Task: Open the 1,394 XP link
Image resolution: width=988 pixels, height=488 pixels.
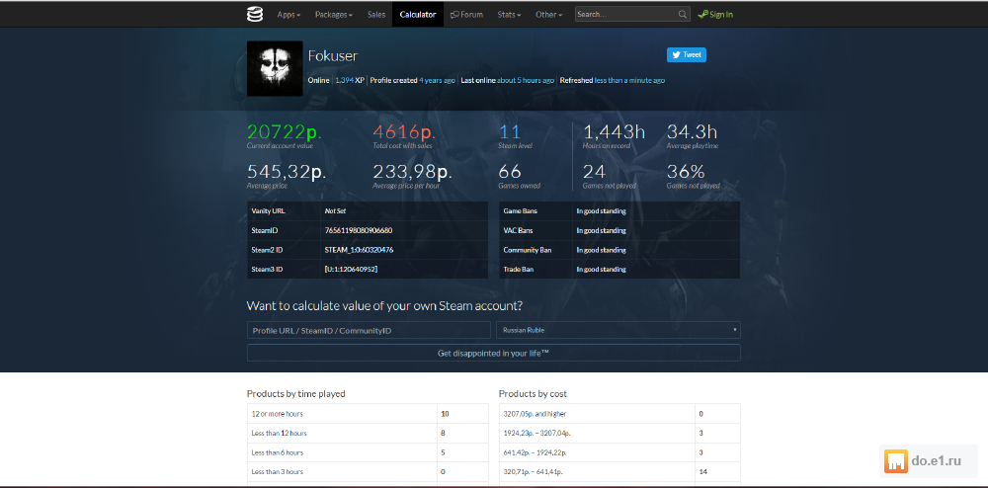Action: (x=350, y=81)
